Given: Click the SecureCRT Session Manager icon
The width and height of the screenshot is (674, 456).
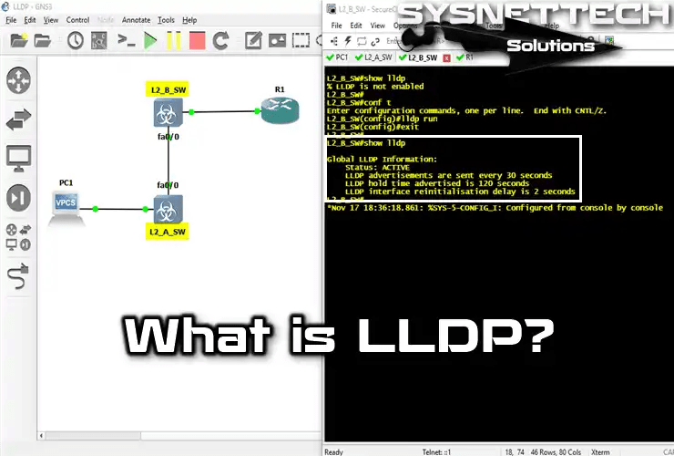Looking at the screenshot, I should (334, 41).
